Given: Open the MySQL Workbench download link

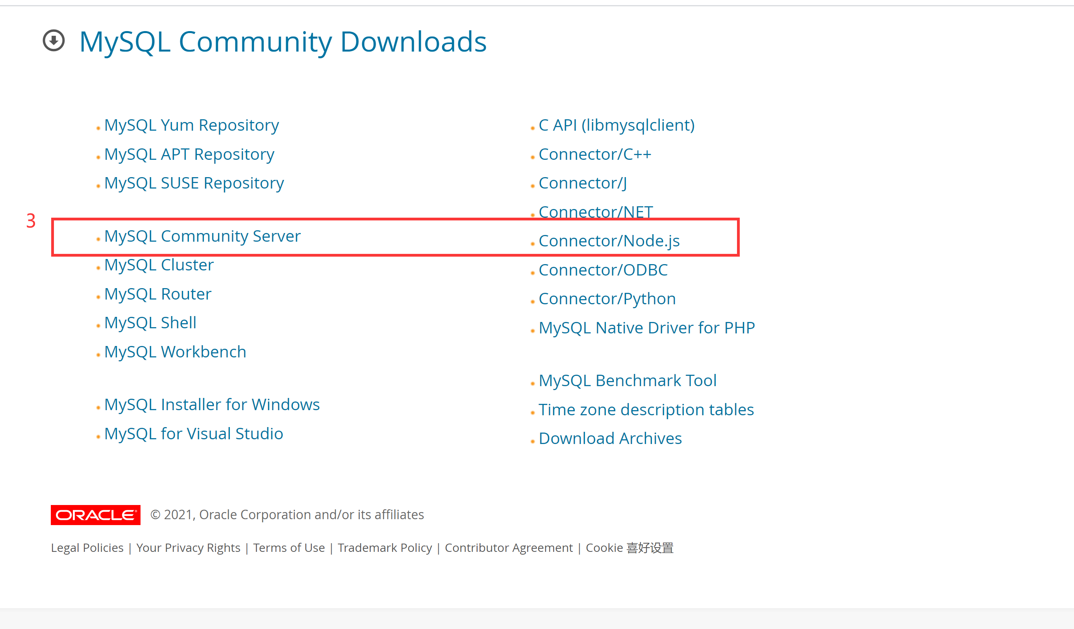Looking at the screenshot, I should click(175, 352).
